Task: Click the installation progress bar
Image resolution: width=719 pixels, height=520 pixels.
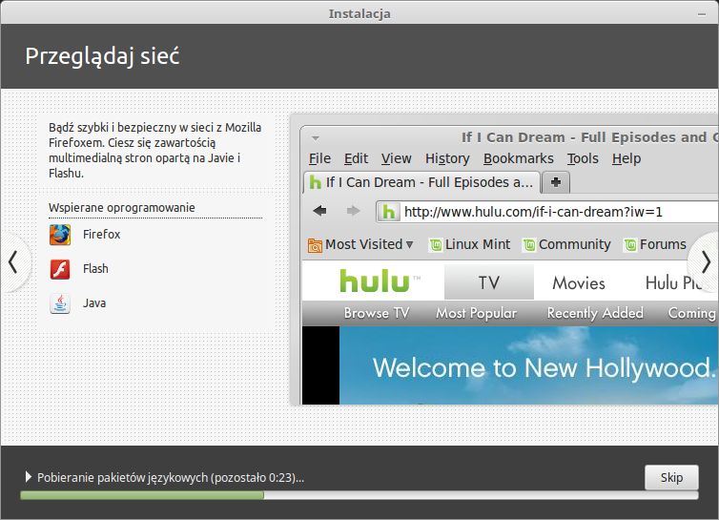Action: click(359, 495)
